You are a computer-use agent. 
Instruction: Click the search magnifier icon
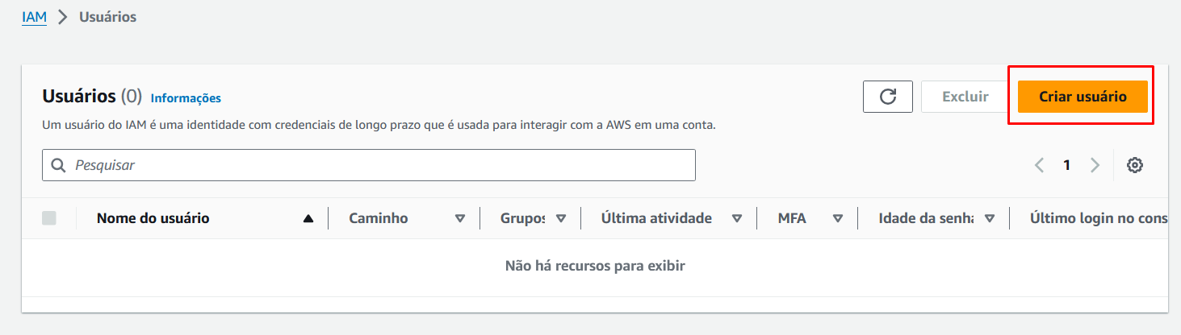[58, 165]
